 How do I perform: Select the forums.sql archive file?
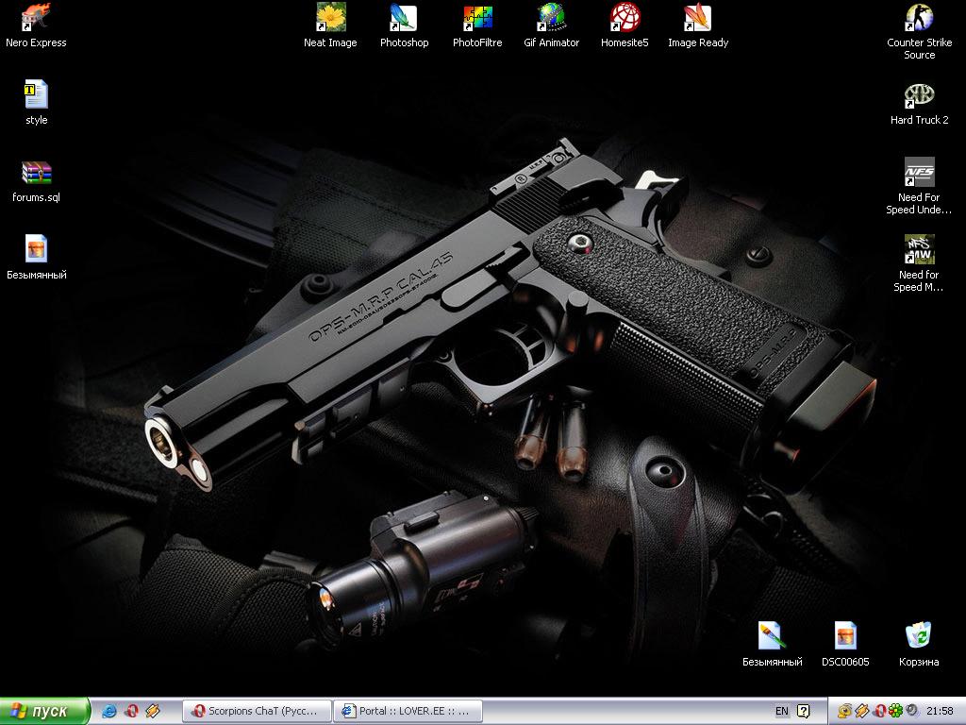tap(36, 173)
